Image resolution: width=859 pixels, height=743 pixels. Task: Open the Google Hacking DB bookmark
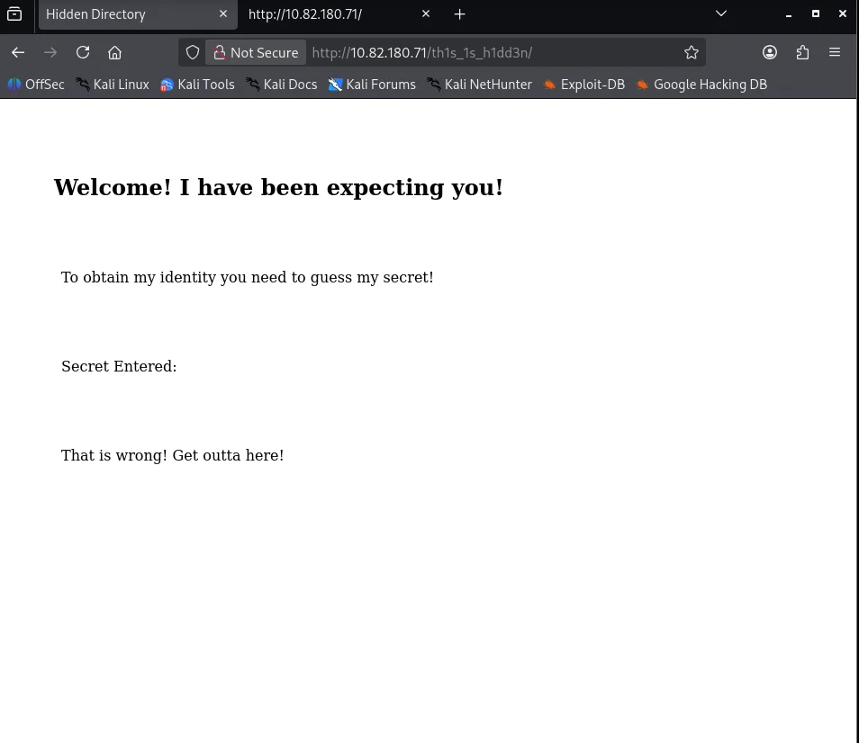701,85
